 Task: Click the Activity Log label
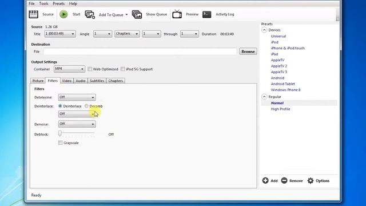225,14
